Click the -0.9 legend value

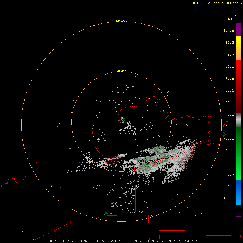230,114
